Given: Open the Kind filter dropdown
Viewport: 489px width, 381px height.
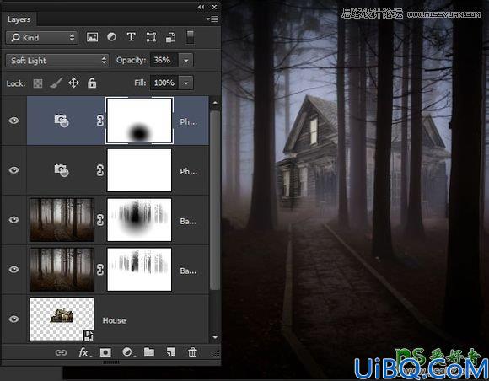Looking at the screenshot, I should point(42,38).
